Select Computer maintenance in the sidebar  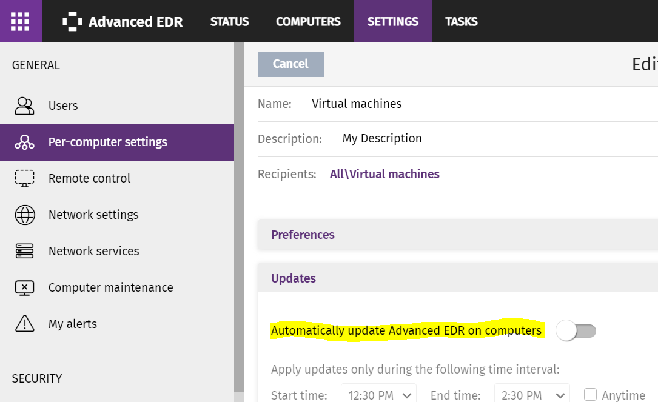point(116,287)
